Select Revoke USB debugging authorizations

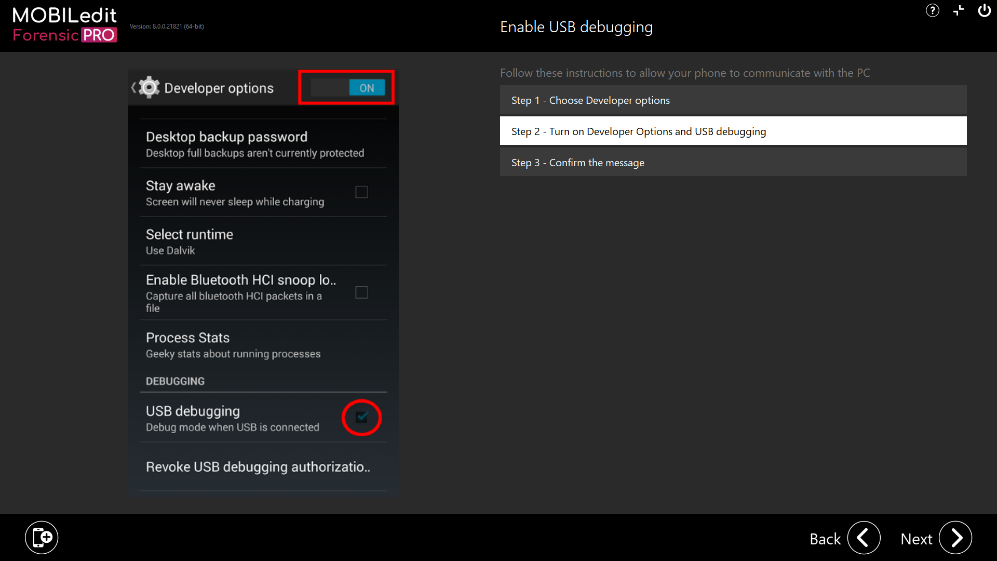tap(258, 466)
